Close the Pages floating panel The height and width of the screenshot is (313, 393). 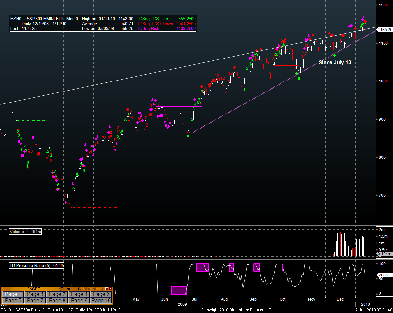coord(110,289)
